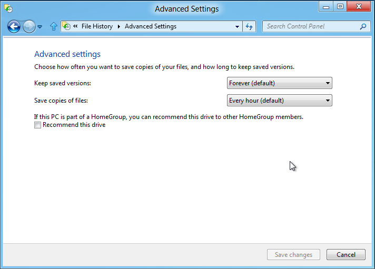
Task: Go to the File History breadcrumb
Action: click(97, 26)
